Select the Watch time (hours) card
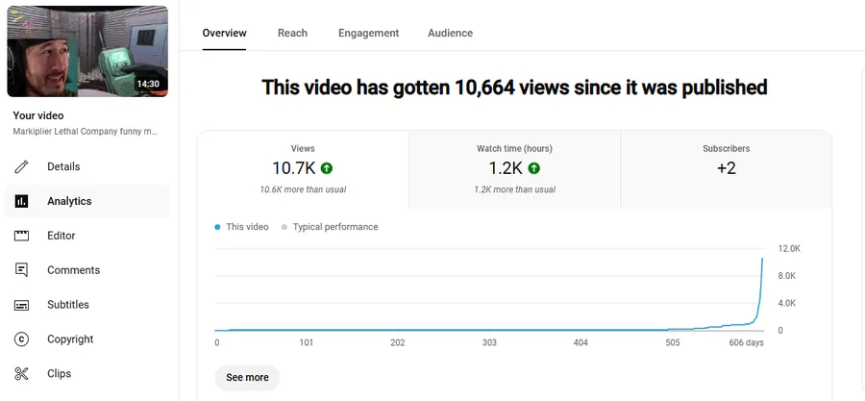The image size is (865, 401). click(x=515, y=169)
